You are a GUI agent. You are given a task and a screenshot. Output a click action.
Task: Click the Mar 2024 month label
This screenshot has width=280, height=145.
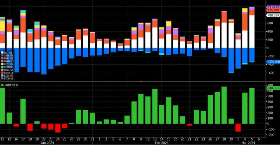[x=248, y=143]
